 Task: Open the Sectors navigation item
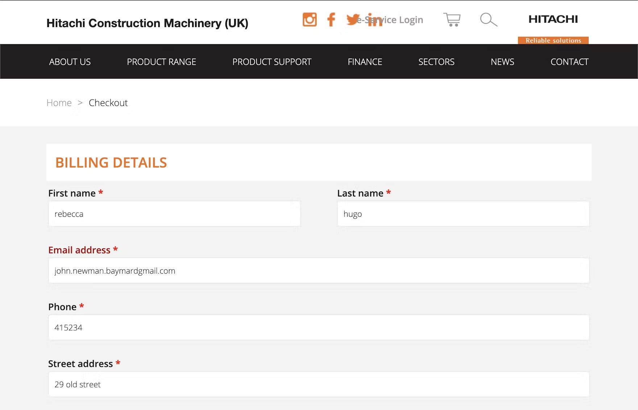(436, 62)
